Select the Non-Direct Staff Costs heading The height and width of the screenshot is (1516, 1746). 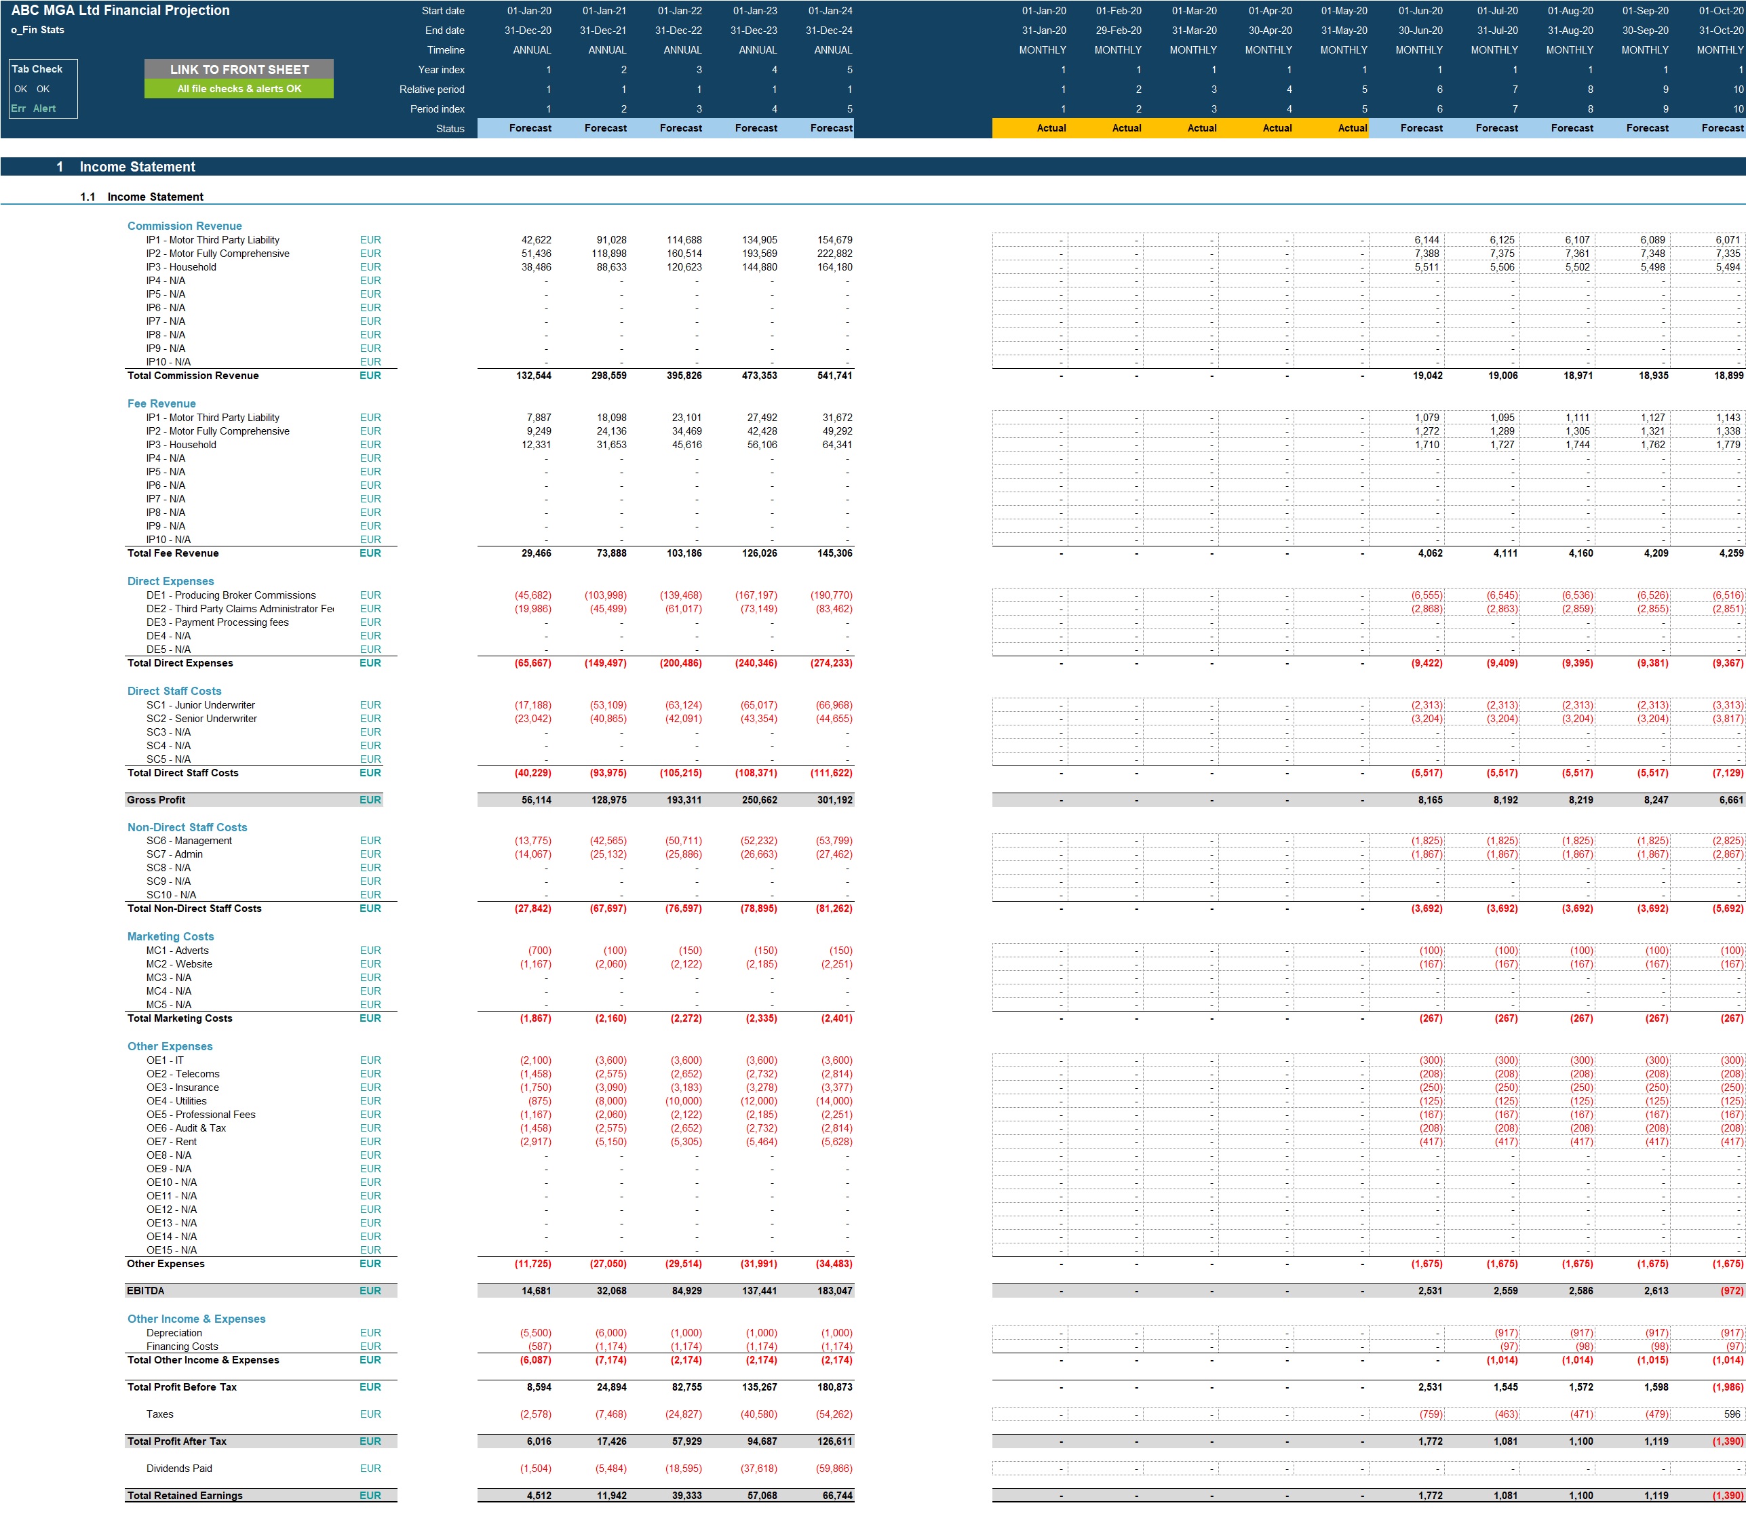point(187,827)
